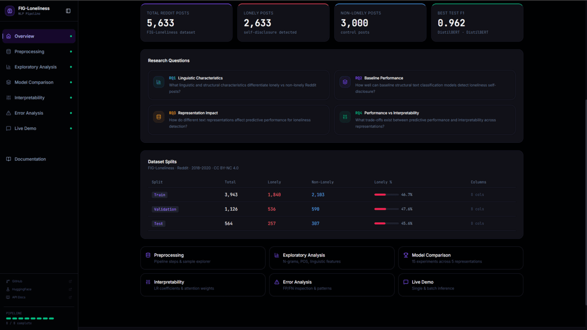Go to Preprocessing in the sidebar
Viewport: 587px width, 330px height.
click(39, 51)
